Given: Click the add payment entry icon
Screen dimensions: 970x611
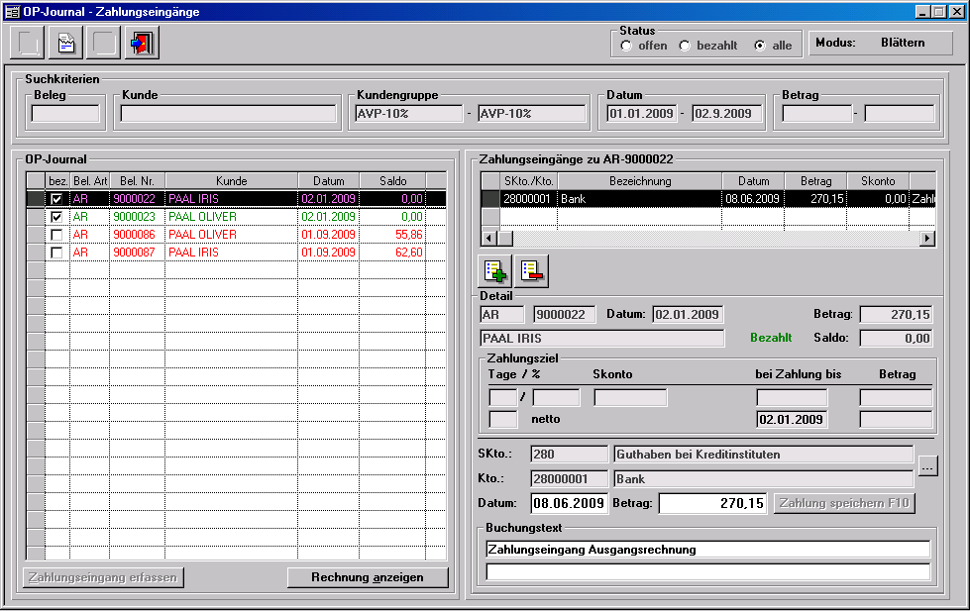Looking at the screenshot, I should [x=496, y=270].
